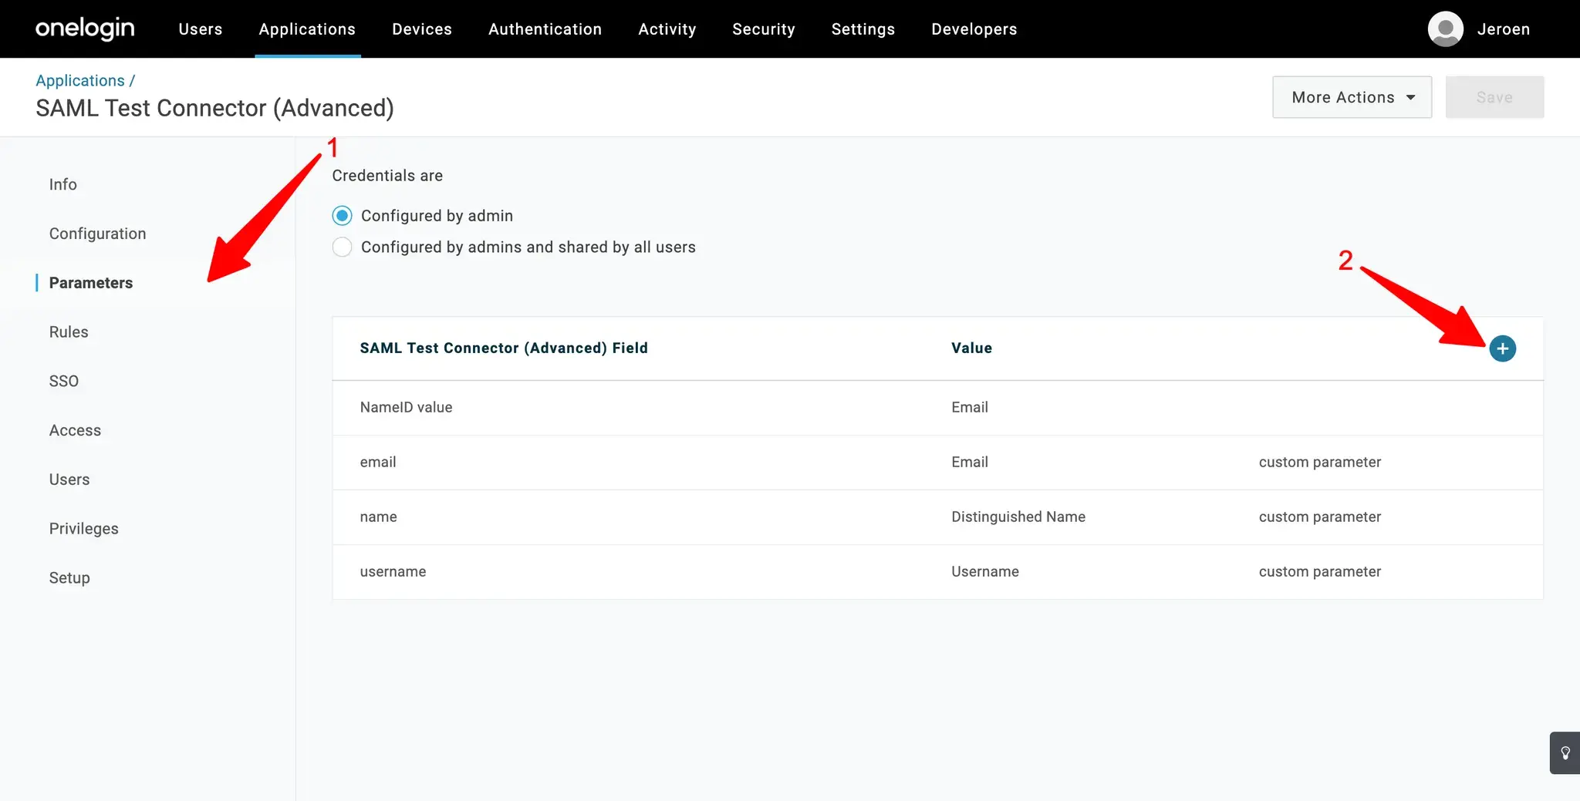Click custom parameter label in username row
This screenshot has height=801, width=1580.
point(1320,571)
